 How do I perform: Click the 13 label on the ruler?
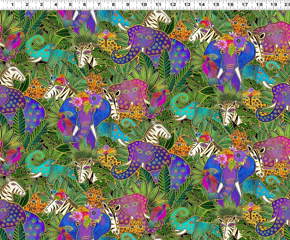tap(187, 5)
